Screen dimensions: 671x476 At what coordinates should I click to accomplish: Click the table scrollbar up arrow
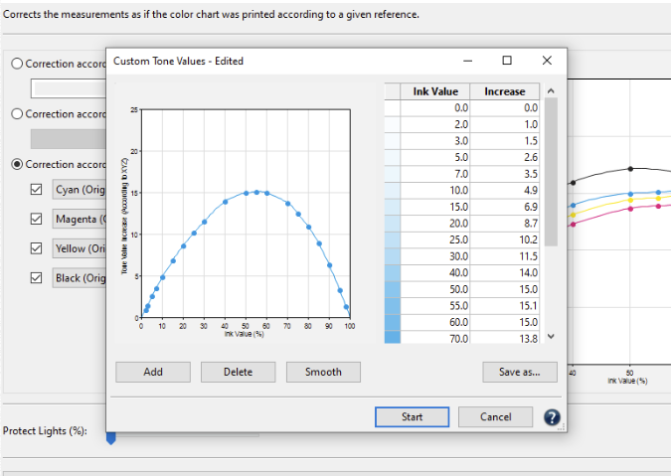click(551, 90)
